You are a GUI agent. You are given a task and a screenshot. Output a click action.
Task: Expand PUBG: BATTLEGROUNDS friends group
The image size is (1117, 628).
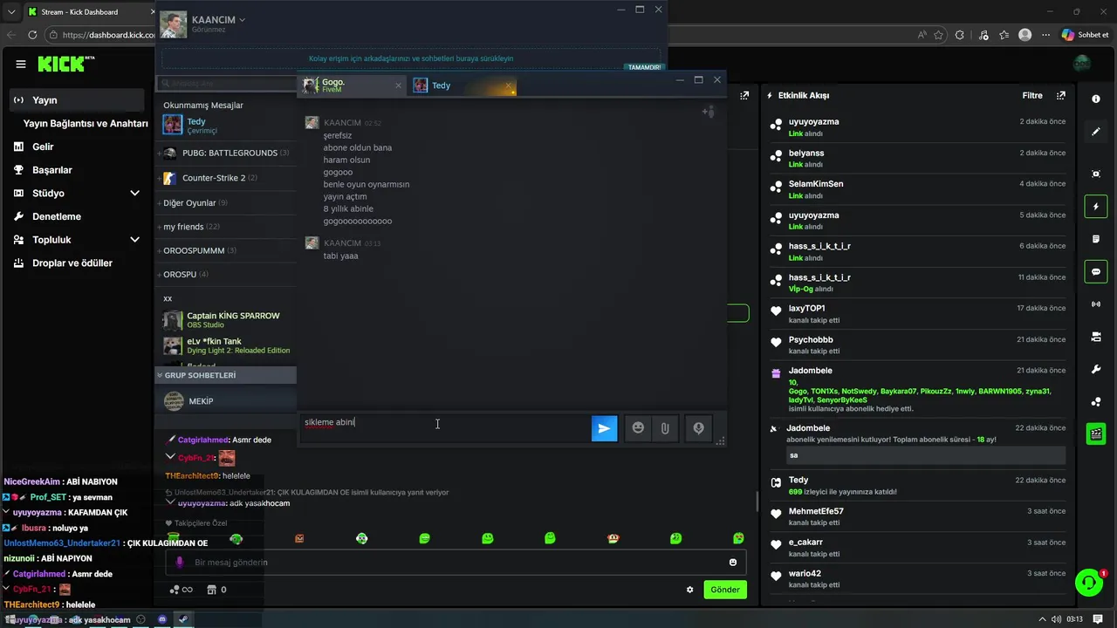click(x=225, y=153)
